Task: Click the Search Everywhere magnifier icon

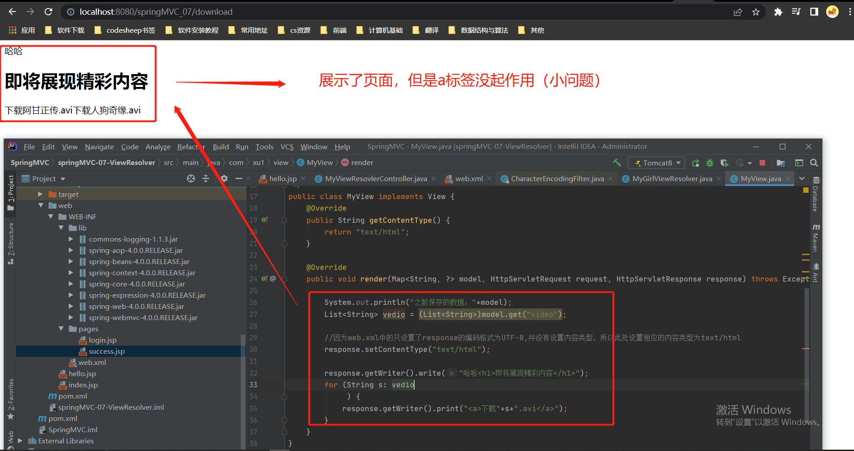Action: point(814,163)
